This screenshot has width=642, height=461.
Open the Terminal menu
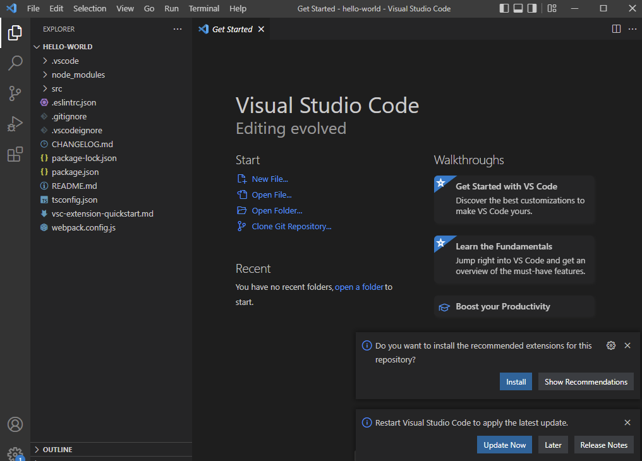click(204, 8)
